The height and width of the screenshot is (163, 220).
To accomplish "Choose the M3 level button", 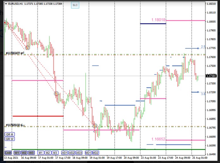I will pos(55,153).
